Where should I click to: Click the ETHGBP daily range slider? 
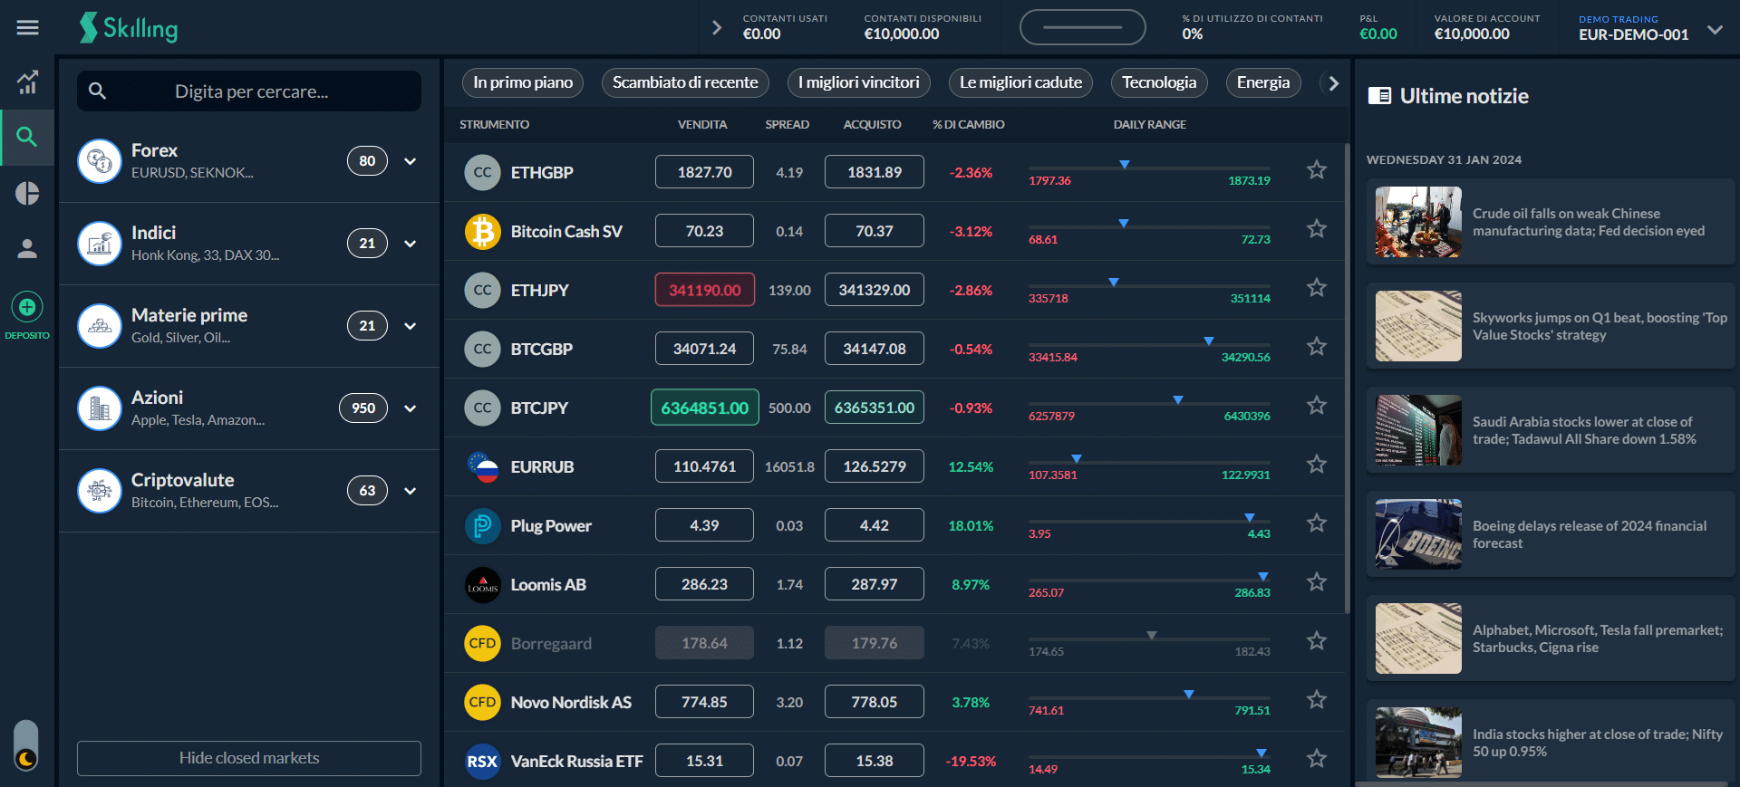pyautogui.click(x=1149, y=168)
